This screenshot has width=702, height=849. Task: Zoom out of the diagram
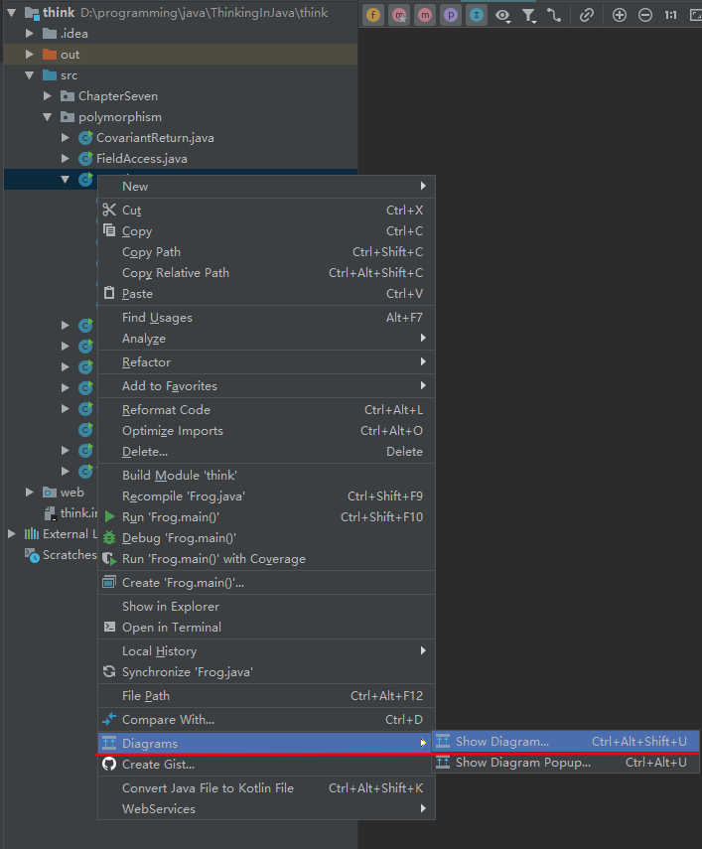[x=644, y=15]
